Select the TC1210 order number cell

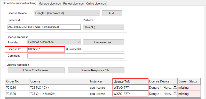(x=17, y=87)
